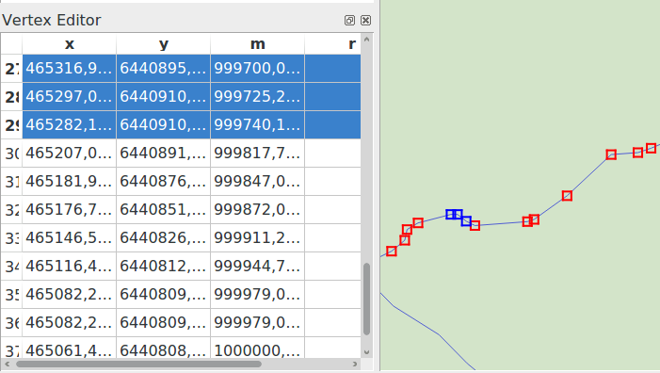Select empty r cell in row 465207,0…
660x373 pixels.
click(332, 153)
